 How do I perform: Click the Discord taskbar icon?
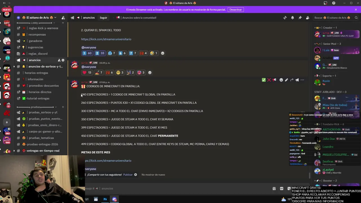pos(114,199)
